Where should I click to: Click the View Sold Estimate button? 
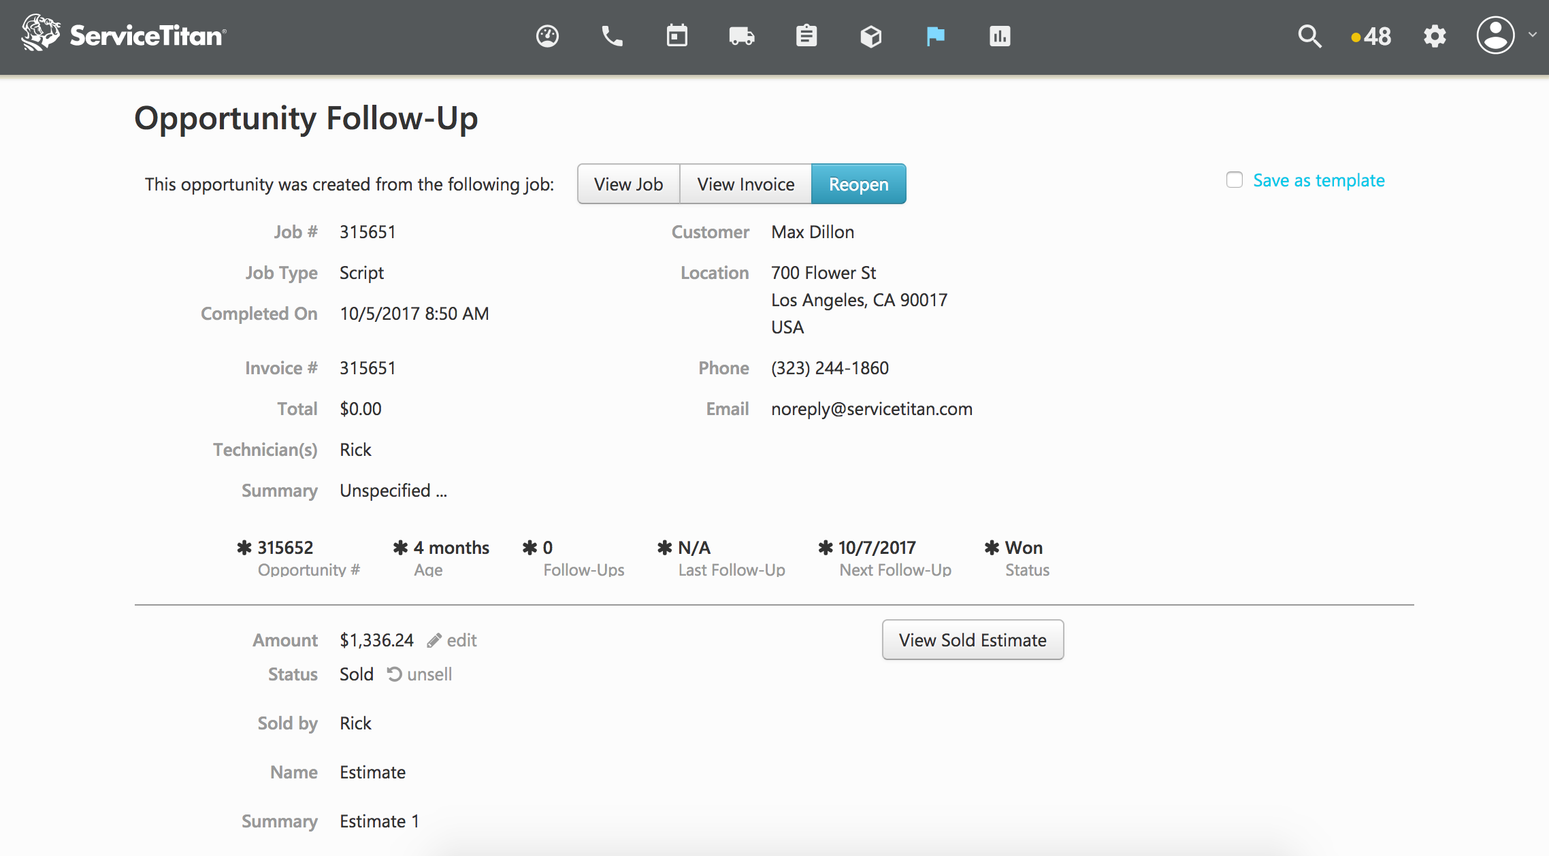click(x=973, y=640)
